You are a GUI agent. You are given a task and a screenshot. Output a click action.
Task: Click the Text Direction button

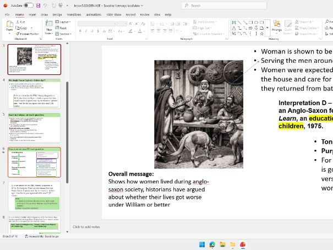point(205,22)
